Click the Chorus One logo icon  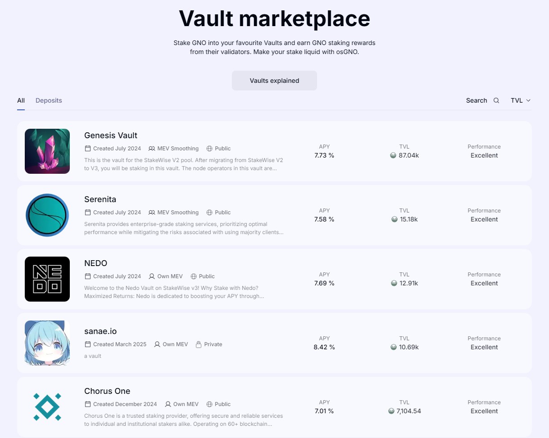[x=47, y=407]
